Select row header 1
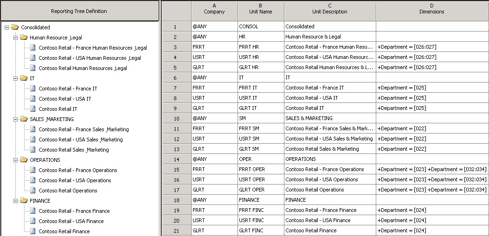 click(176, 26)
